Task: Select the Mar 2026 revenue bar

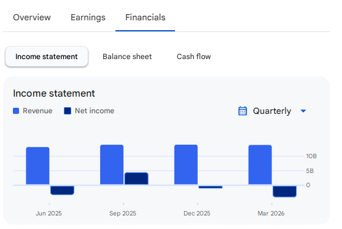Action: point(260,165)
